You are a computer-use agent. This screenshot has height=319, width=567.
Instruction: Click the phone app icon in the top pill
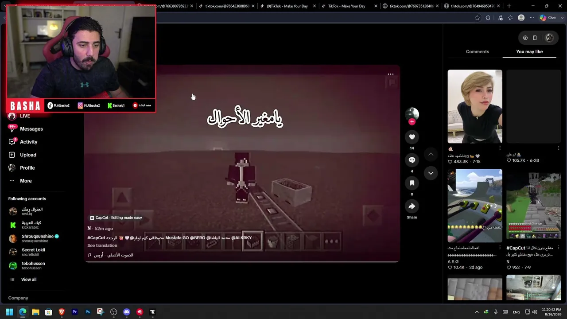(535, 38)
